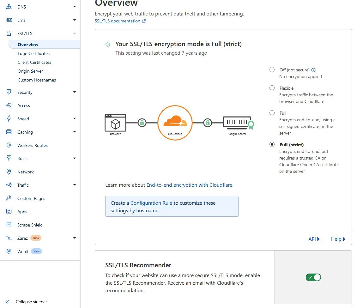Expand the Security menu arrow

point(75,92)
